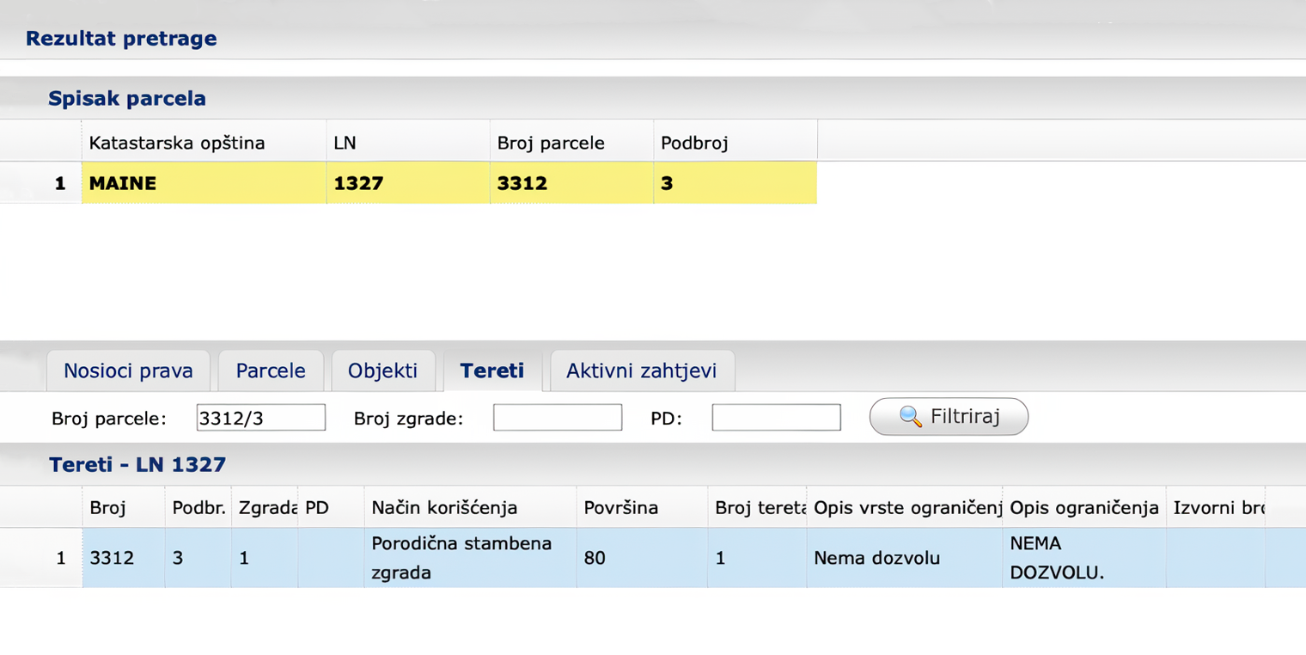Click the magnifier icon in Filtriraj button
1306x655 pixels.
click(x=911, y=417)
